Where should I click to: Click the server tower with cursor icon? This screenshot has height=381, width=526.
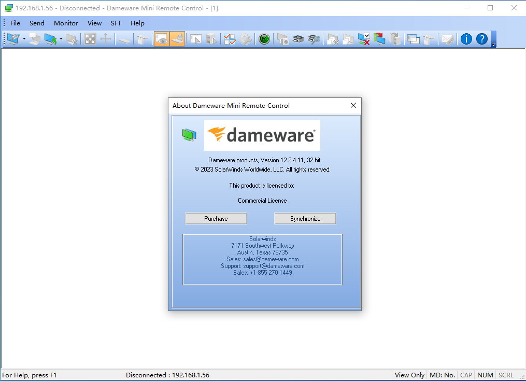(x=211, y=39)
